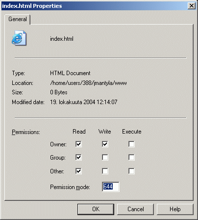Check the Other Execute checkbox
198x220 pixels.
[x=131, y=171]
